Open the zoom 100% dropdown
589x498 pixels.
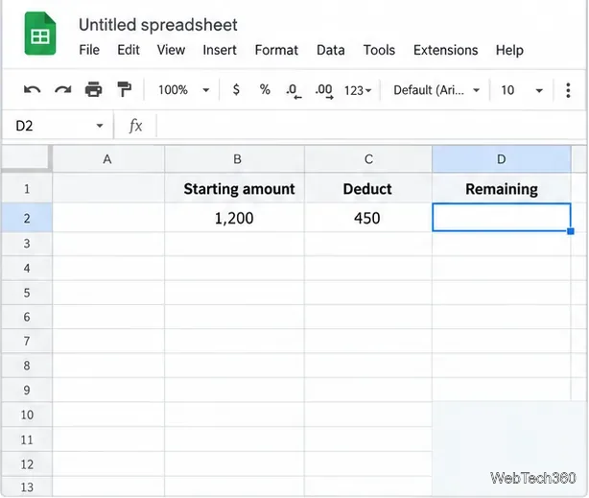pos(183,90)
